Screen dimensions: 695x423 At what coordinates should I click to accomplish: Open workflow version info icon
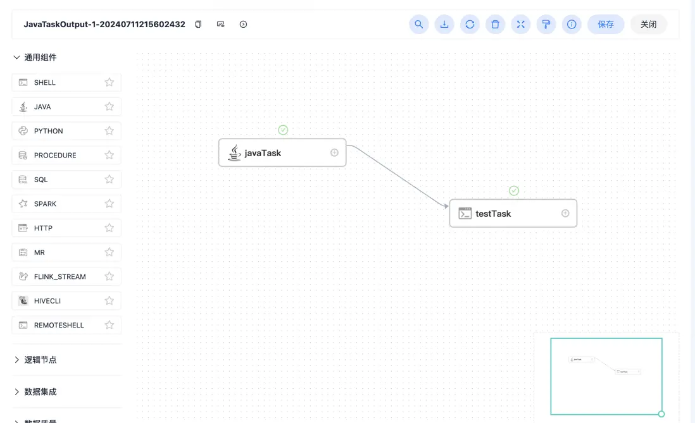point(571,25)
